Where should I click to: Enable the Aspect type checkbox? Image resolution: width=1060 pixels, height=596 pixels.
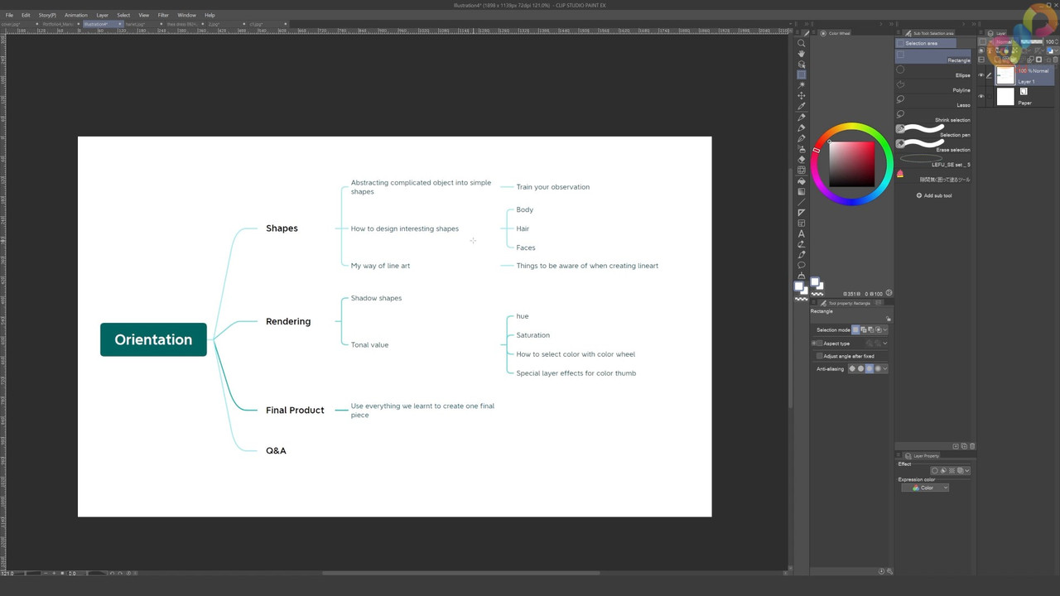click(x=820, y=343)
